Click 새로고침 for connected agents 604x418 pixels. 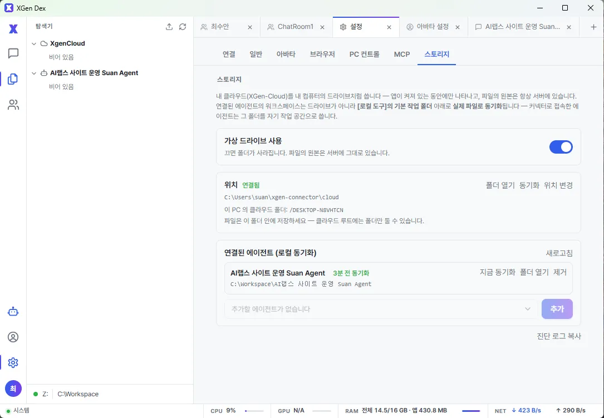pos(559,253)
